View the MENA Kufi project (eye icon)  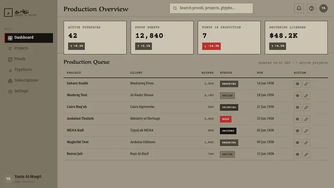click(x=297, y=131)
